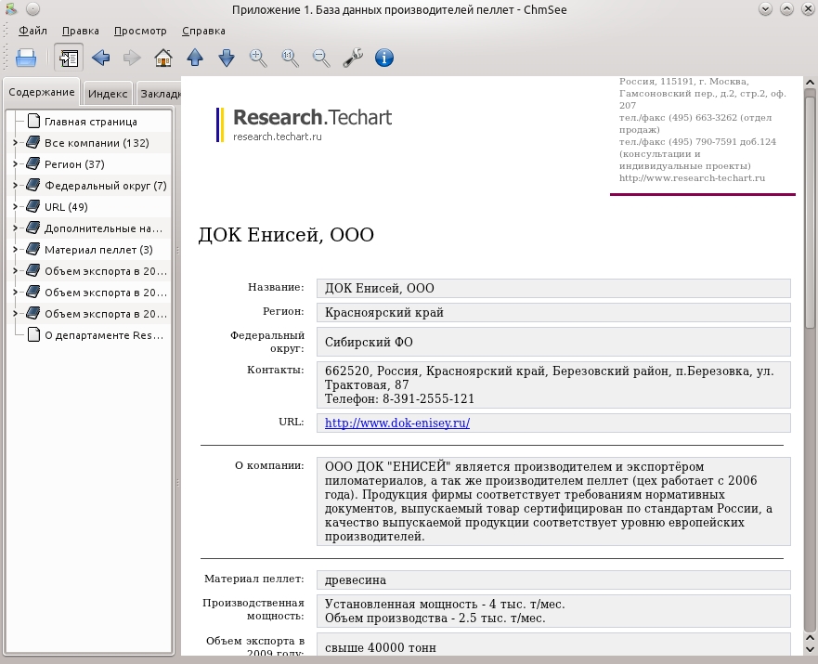Expand the Все компании (132) node
Viewport: 818px width, 664px height.
point(15,142)
